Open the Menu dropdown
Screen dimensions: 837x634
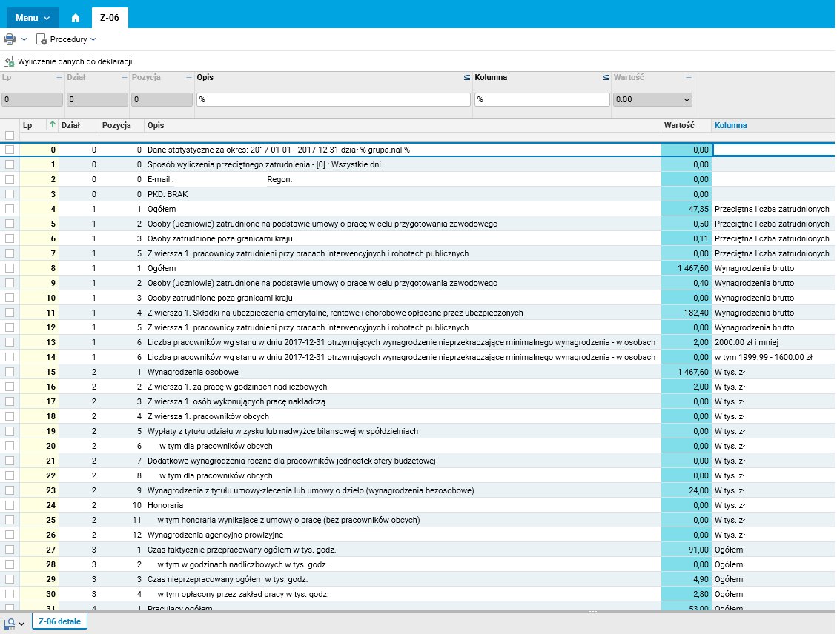(x=33, y=18)
